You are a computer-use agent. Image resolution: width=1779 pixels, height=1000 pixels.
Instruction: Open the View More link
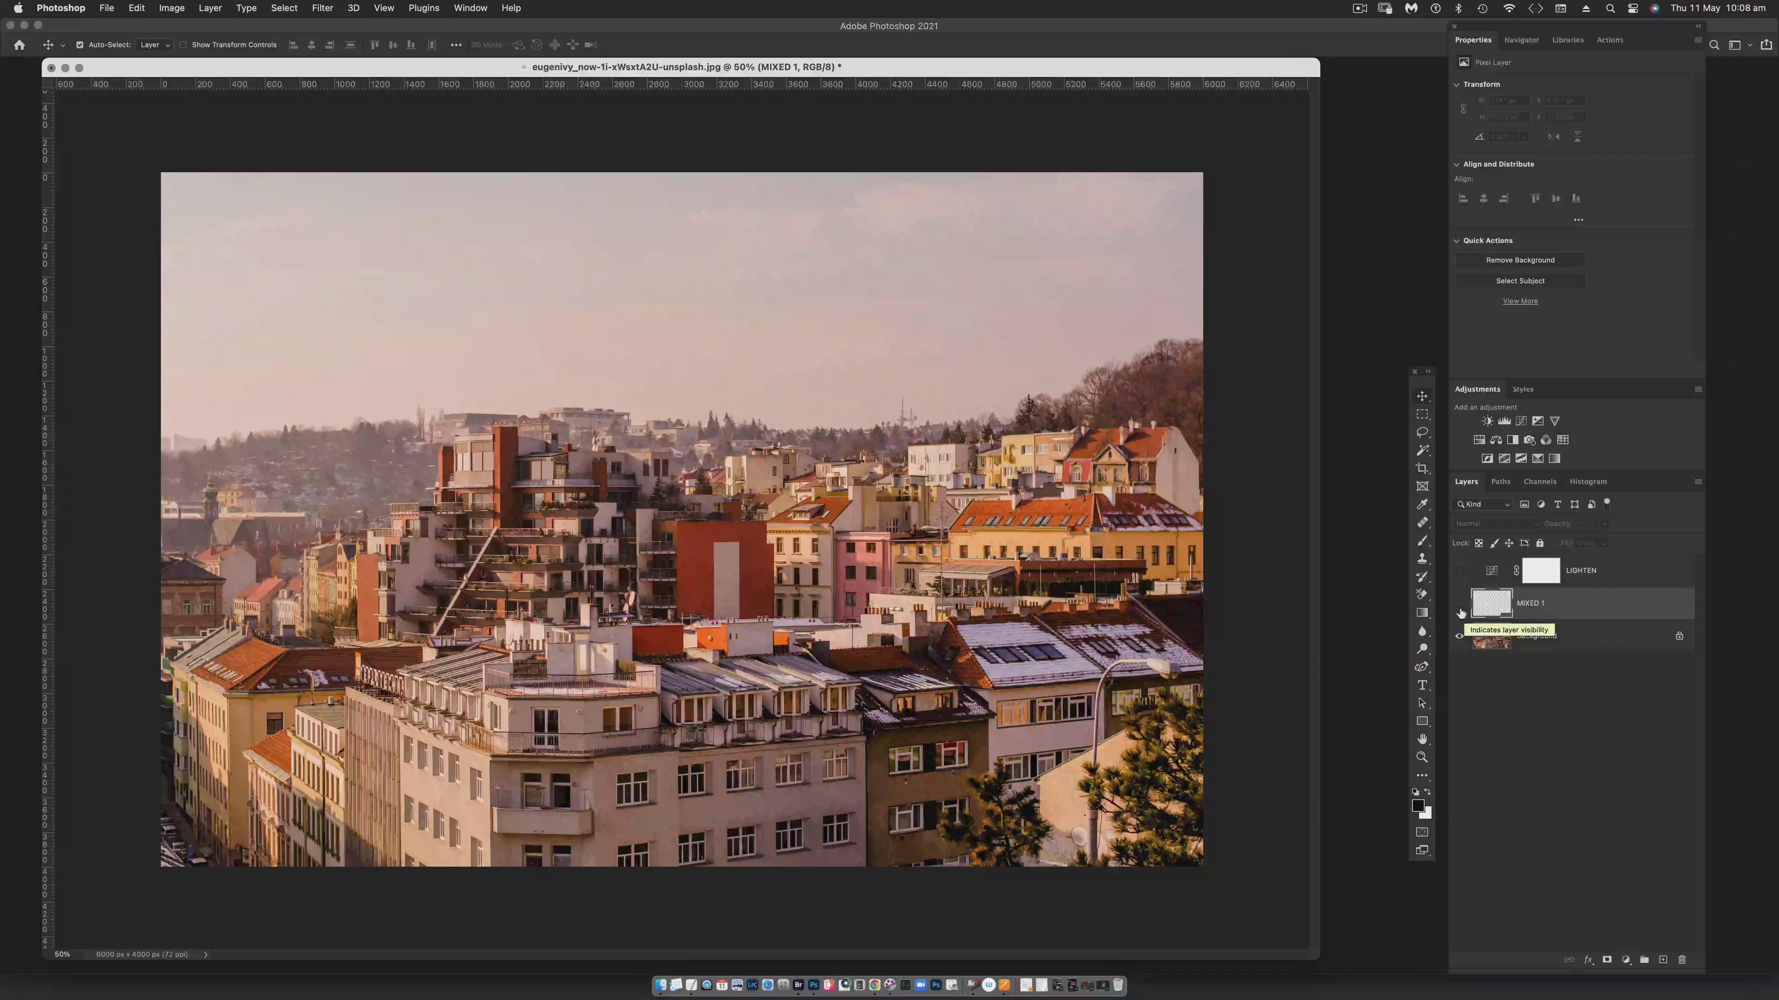1520,301
